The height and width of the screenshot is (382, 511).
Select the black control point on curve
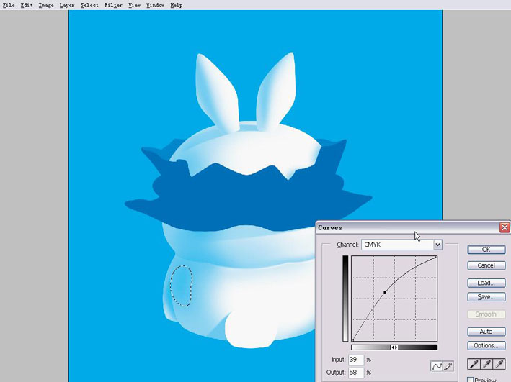pos(385,292)
